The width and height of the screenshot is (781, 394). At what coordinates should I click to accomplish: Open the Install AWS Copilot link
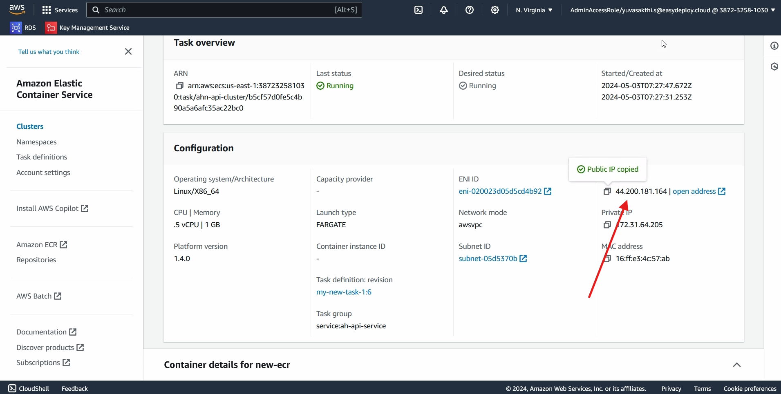[x=52, y=208]
